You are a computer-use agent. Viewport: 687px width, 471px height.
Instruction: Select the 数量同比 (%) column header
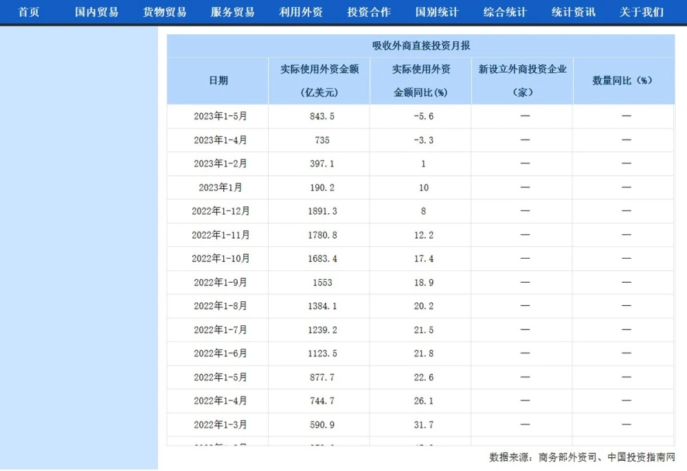tap(623, 80)
